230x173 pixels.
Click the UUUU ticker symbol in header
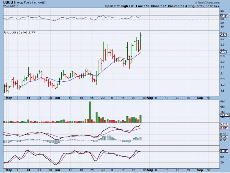click(8, 2)
